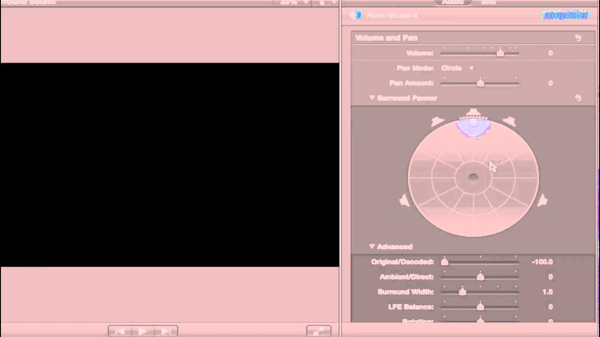Click the right surround speaker icon
The height and width of the screenshot is (337, 600).
point(542,200)
